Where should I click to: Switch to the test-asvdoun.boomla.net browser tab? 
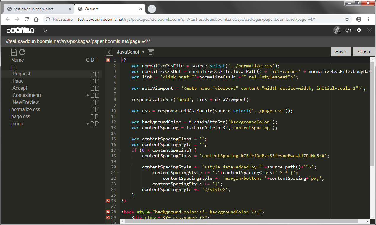tap(34, 9)
